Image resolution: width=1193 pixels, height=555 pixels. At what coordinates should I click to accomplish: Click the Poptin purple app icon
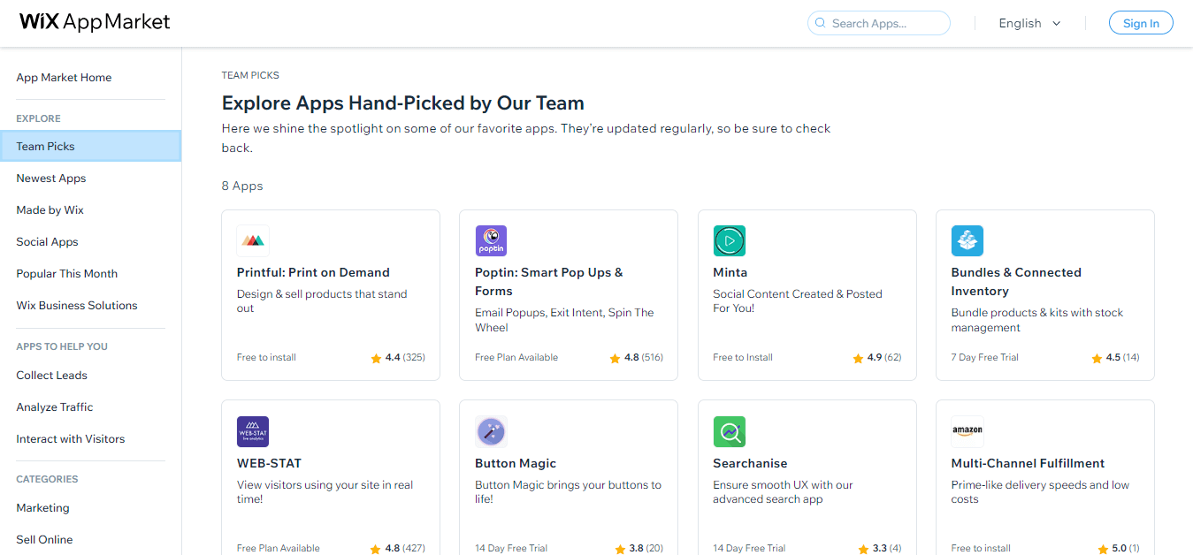(x=491, y=240)
